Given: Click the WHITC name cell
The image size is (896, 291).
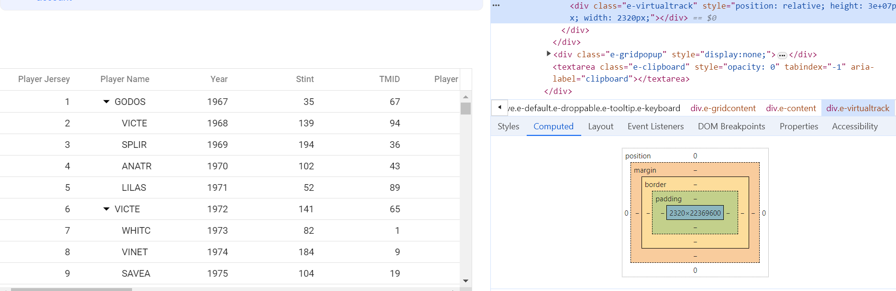Looking at the screenshot, I should click(136, 230).
